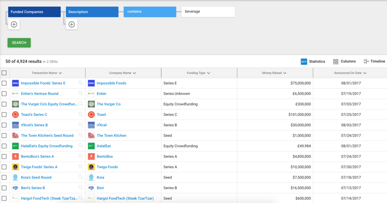Image resolution: width=387 pixels, height=203 pixels.
Task: Change the Description field block
Action: click(x=92, y=12)
